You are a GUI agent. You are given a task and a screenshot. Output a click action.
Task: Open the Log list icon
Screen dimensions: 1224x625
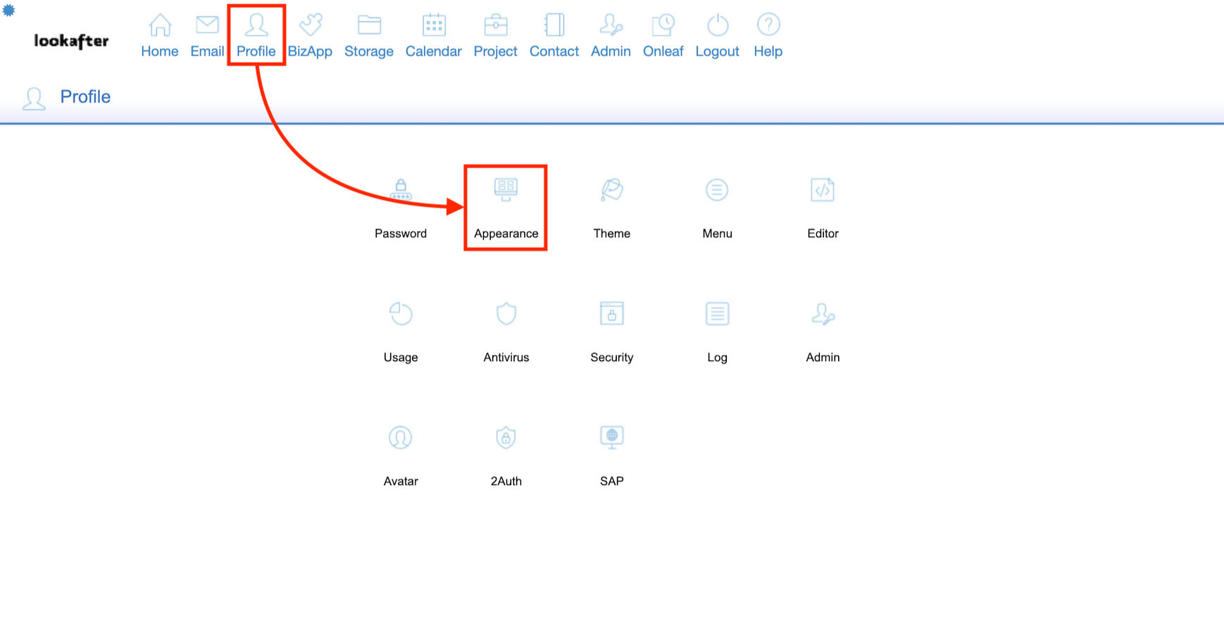click(x=717, y=314)
